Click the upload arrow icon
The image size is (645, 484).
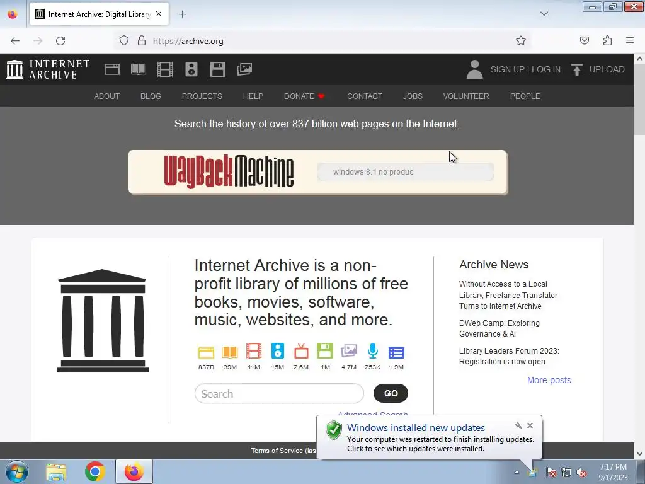coord(577,69)
